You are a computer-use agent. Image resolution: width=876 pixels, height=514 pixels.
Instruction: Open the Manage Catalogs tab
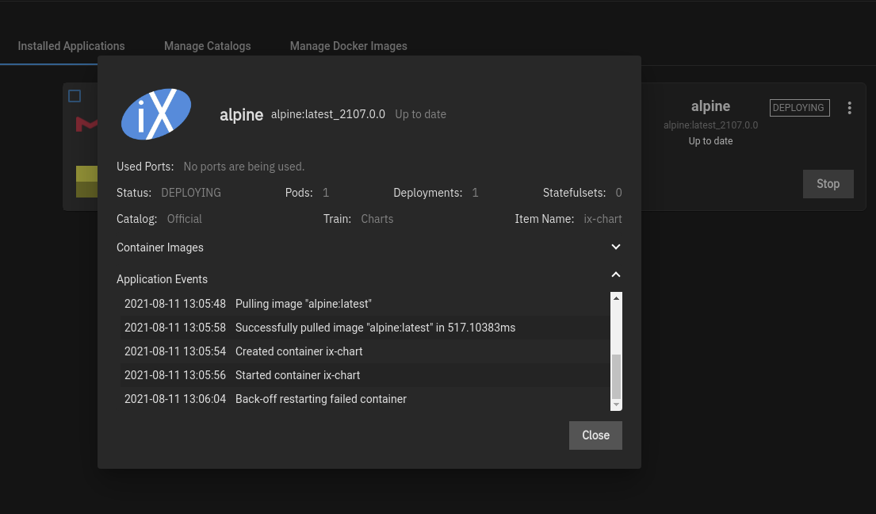point(207,46)
